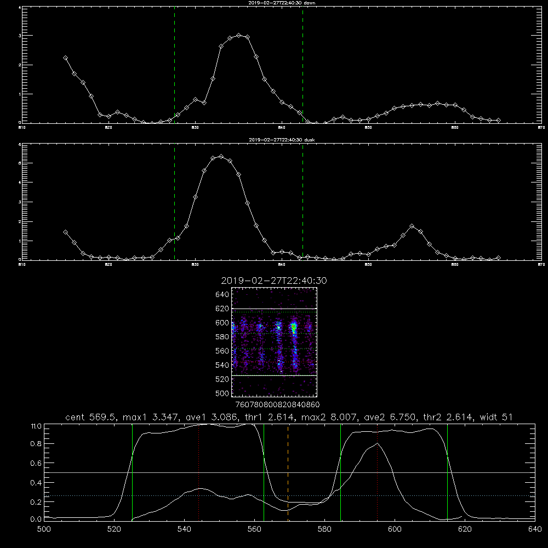
Task: Click the spectral image thumbnail
Action: (275, 342)
